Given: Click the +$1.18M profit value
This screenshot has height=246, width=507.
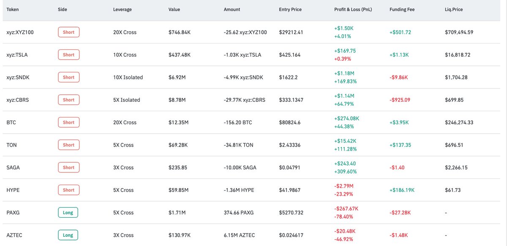Looking at the screenshot, I should 344,73.
